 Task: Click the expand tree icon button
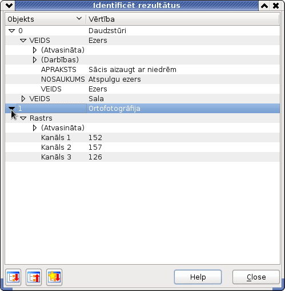13,277
